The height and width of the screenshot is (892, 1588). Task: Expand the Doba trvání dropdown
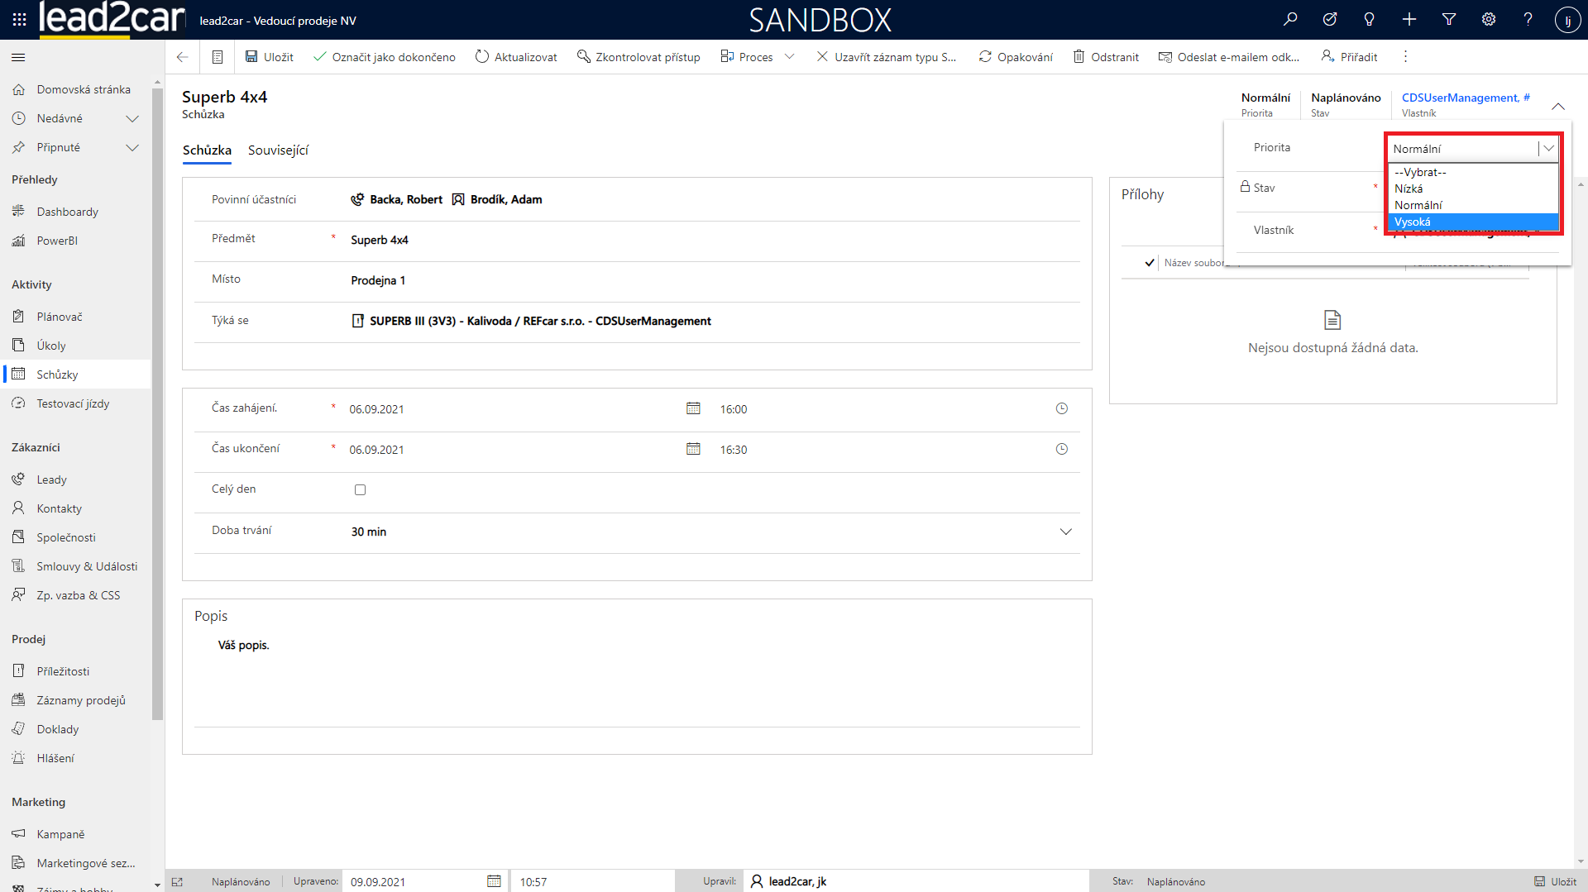1065,532
